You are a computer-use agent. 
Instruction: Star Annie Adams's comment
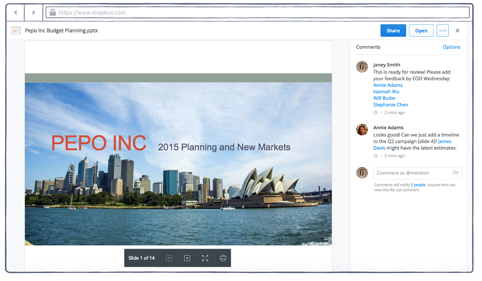[x=376, y=156]
